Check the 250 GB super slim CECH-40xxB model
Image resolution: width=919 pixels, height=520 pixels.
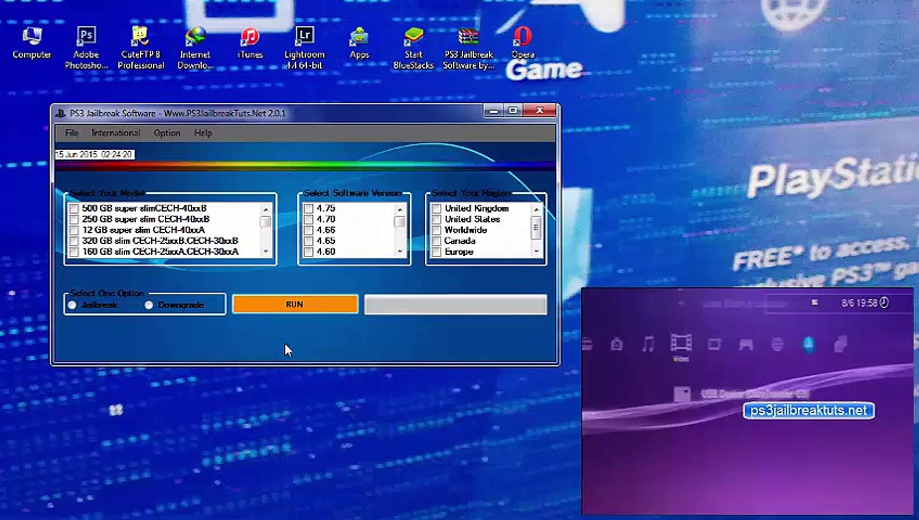click(74, 220)
